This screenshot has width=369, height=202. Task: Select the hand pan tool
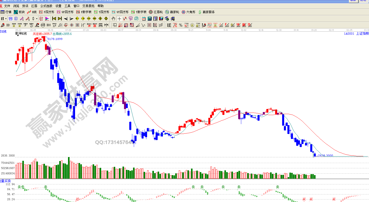coord(113,19)
